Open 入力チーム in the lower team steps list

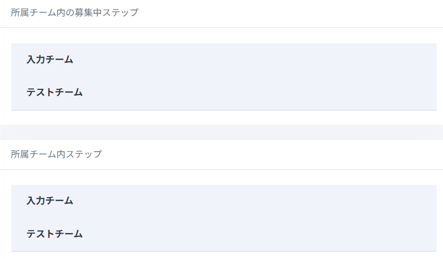coord(50,201)
